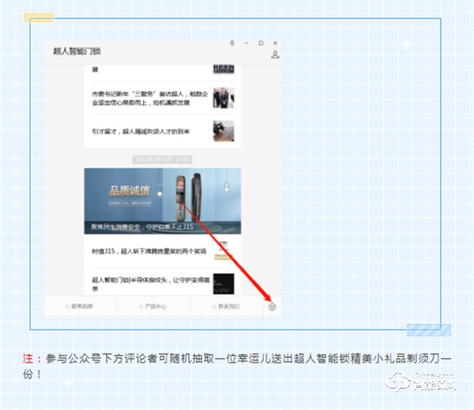The height and width of the screenshot is (410, 474).
Task: Pin the chat window on top
Action: click(x=231, y=43)
